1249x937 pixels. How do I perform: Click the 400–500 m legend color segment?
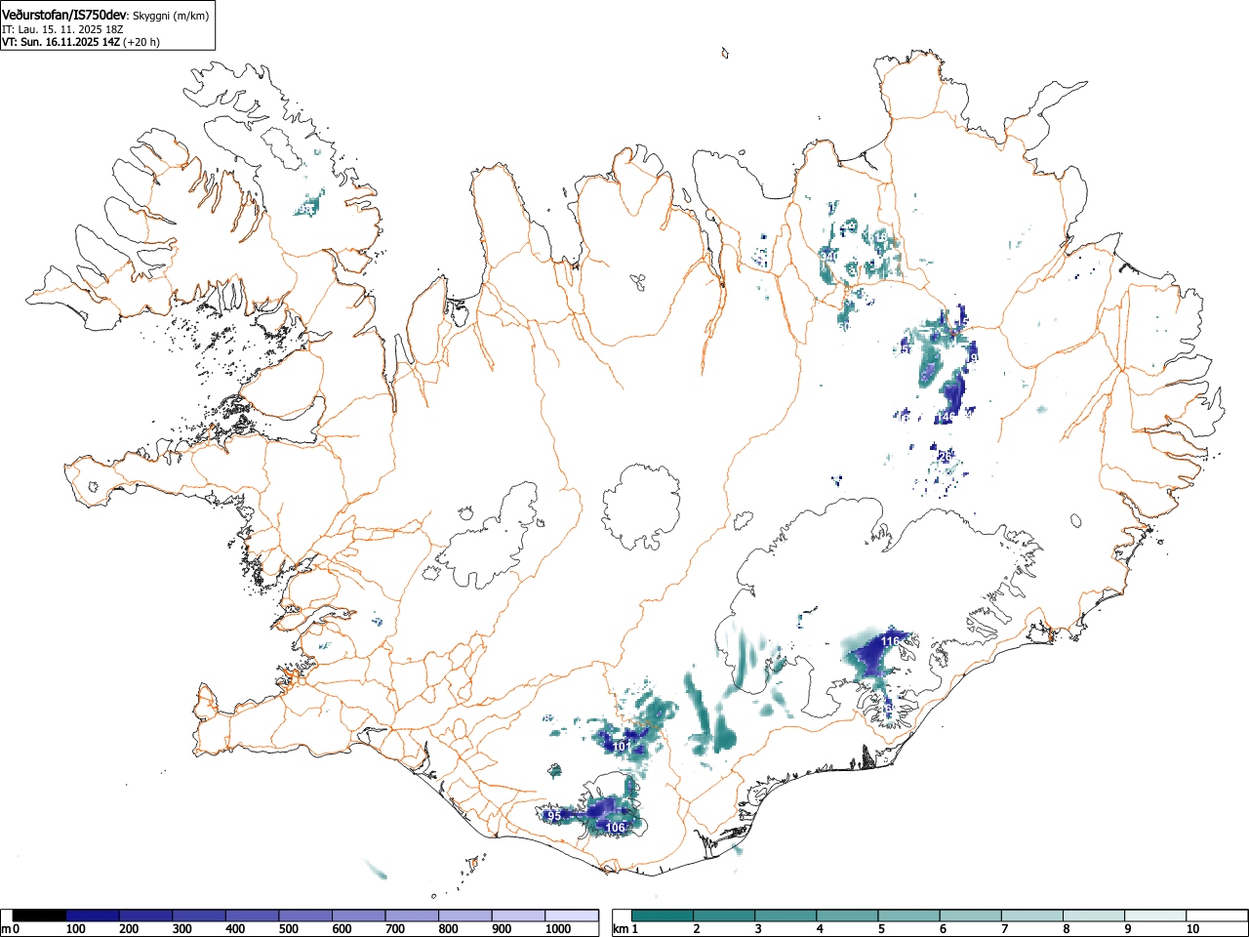[x=253, y=916]
